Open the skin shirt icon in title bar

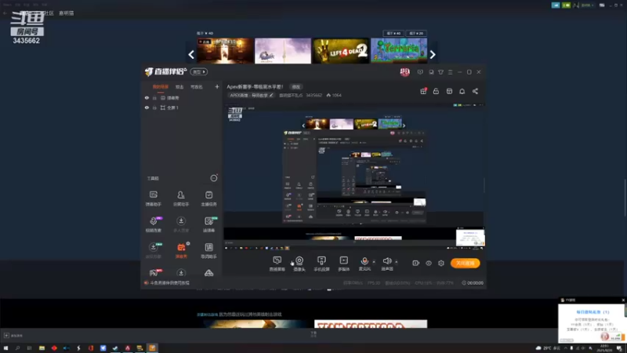click(x=440, y=72)
